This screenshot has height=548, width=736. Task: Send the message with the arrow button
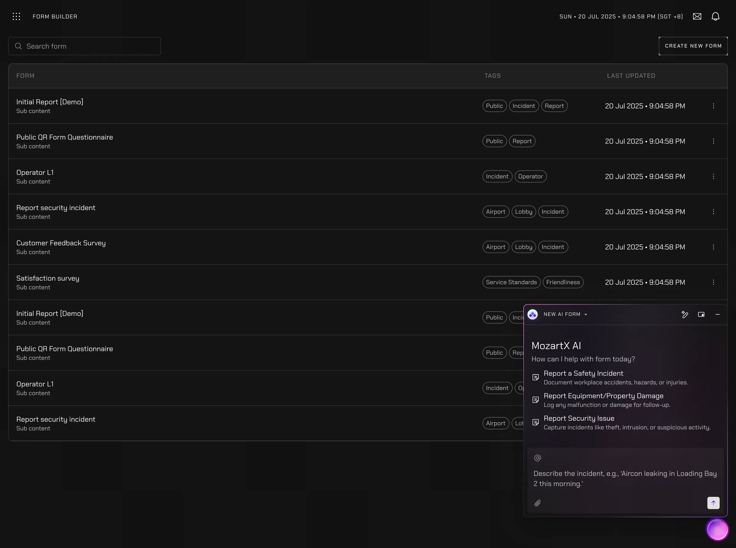pos(713,503)
